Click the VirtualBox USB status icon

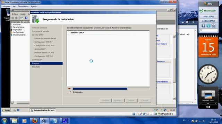pyautogui.click(x=140, y=114)
